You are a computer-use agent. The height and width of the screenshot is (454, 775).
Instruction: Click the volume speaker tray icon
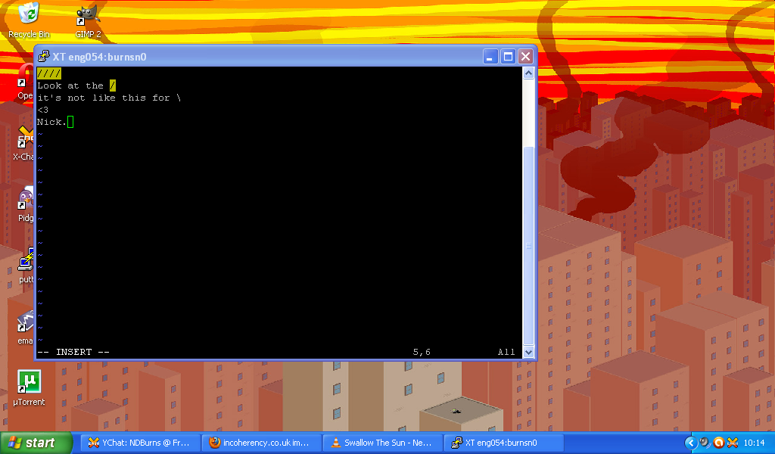point(704,443)
